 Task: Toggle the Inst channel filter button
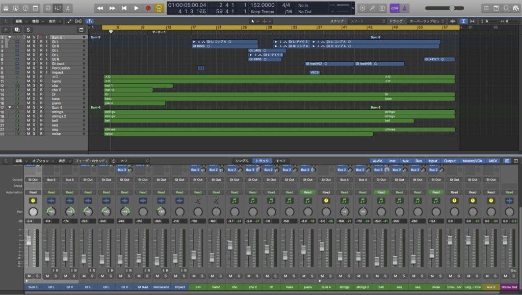(392, 161)
